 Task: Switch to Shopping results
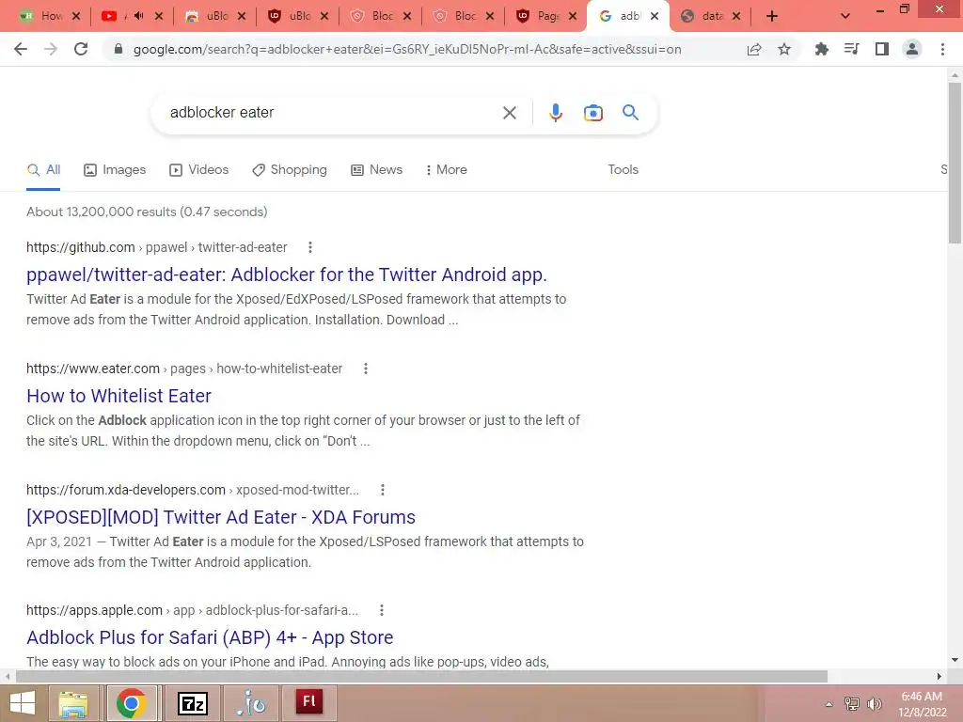pyautogui.click(x=290, y=170)
